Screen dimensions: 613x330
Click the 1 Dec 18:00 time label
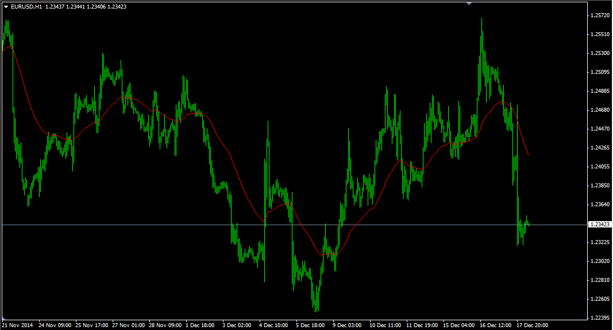200,325
